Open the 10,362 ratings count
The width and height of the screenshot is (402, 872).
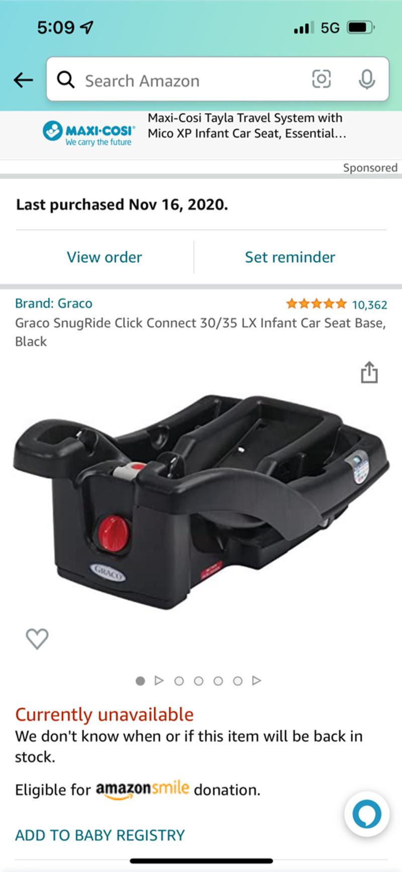point(369,305)
